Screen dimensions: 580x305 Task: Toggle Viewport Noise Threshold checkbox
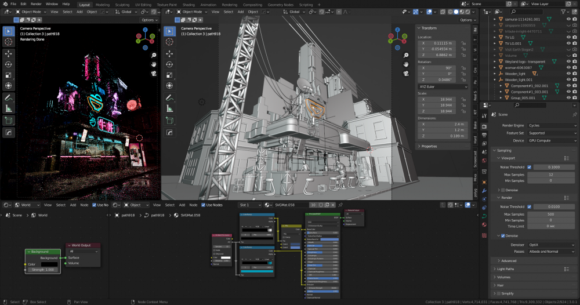530,167
